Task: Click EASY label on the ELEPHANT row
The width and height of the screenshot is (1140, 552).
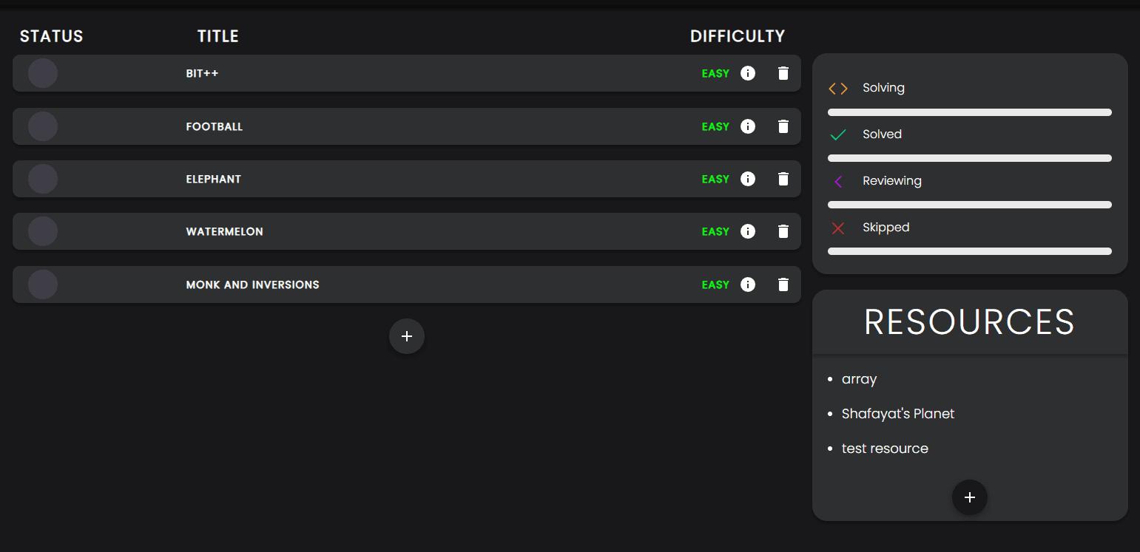Action: (715, 179)
